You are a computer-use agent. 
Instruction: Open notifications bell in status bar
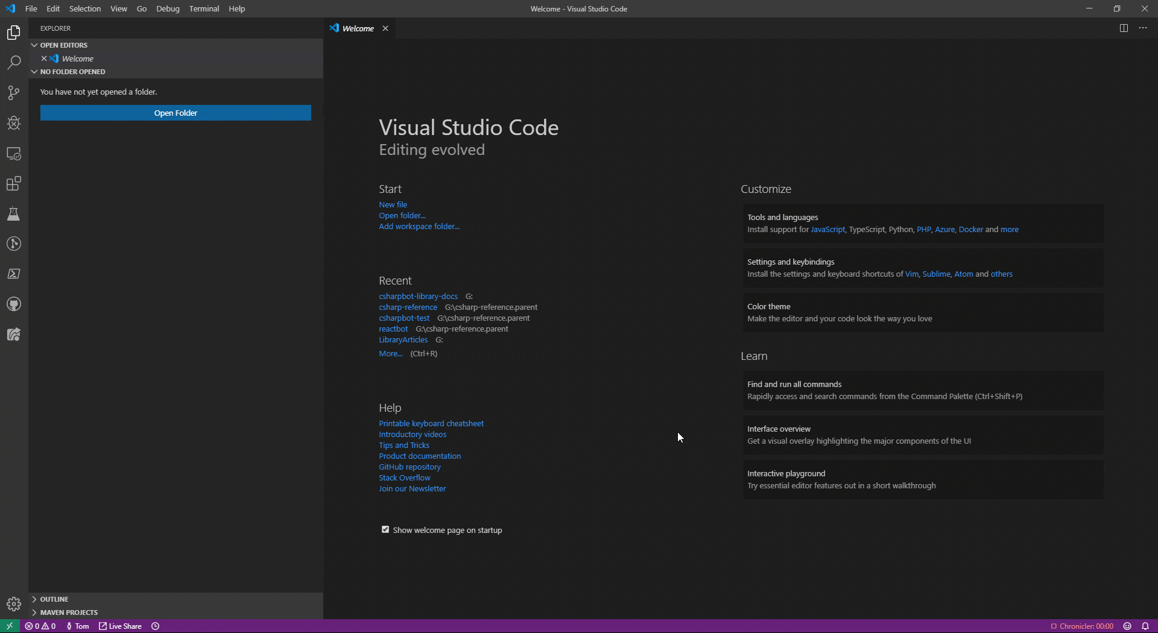(1145, 626)
